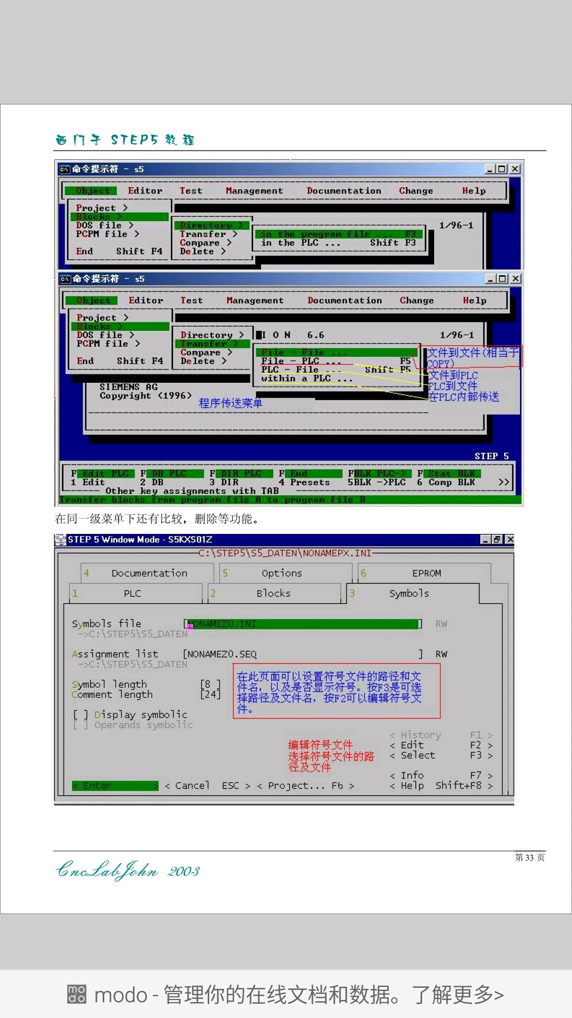Click Comment length value field
This screenshot has height=1018, width=572.
click(x=210, y=694)
